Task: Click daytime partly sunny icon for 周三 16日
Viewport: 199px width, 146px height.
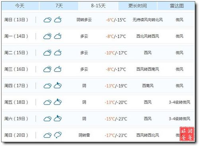Action: (x=47, y=69)
